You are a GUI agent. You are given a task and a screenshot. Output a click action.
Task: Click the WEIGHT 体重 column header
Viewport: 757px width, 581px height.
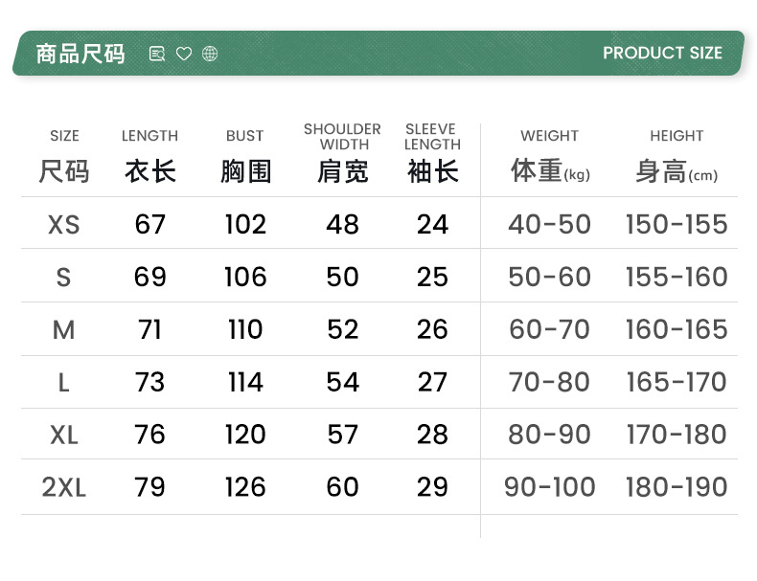point(550,157)
